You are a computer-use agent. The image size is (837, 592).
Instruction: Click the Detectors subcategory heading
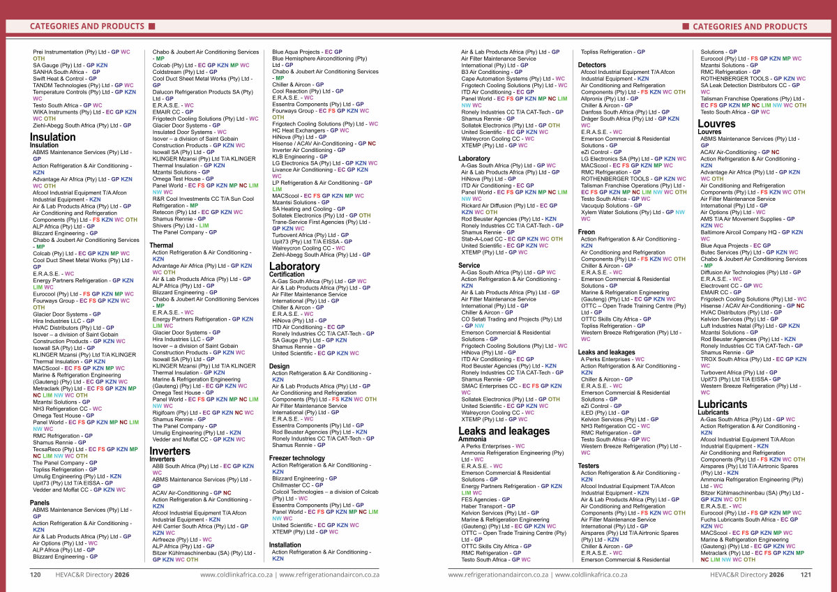click(x=592, y=65)
